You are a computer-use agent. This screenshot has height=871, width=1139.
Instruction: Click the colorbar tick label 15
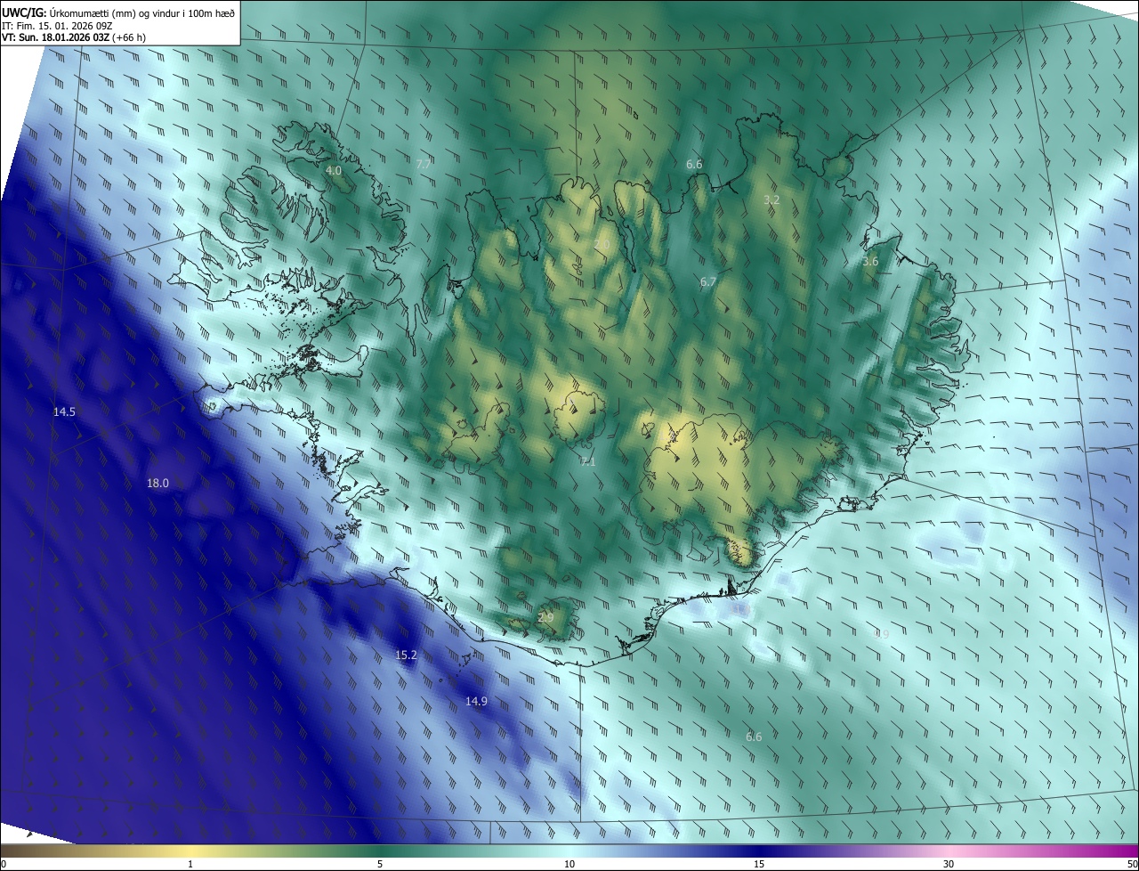759,864
